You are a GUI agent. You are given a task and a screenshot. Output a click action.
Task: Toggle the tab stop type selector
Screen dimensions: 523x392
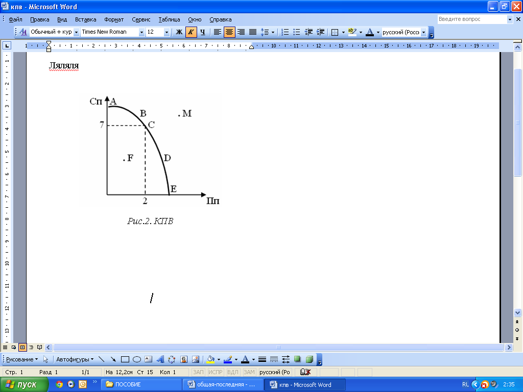pyautogui.click(x=7, y=45)
